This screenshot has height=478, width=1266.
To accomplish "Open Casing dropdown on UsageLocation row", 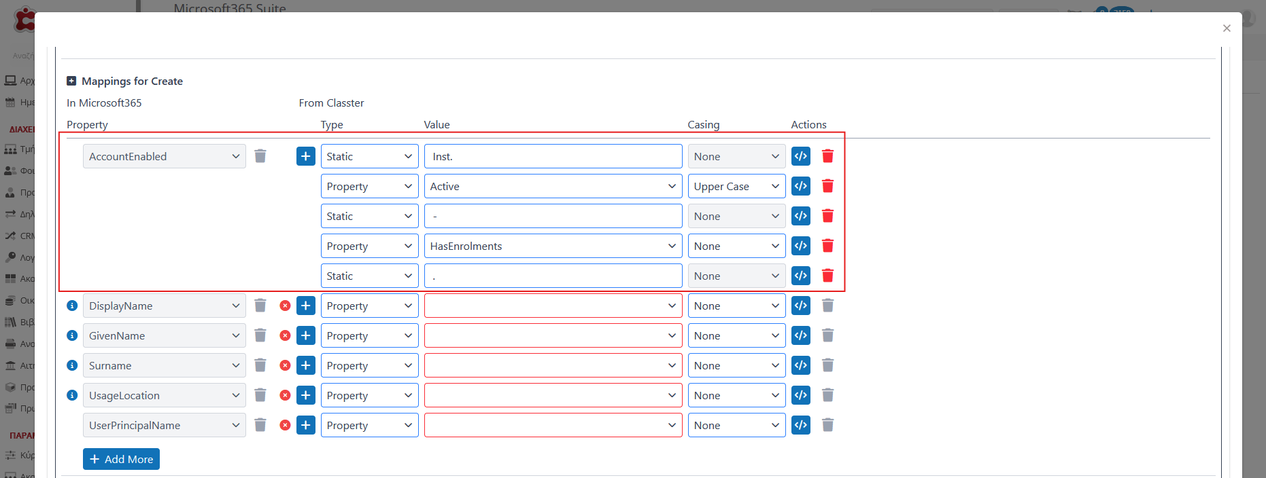I will point(737,395).
